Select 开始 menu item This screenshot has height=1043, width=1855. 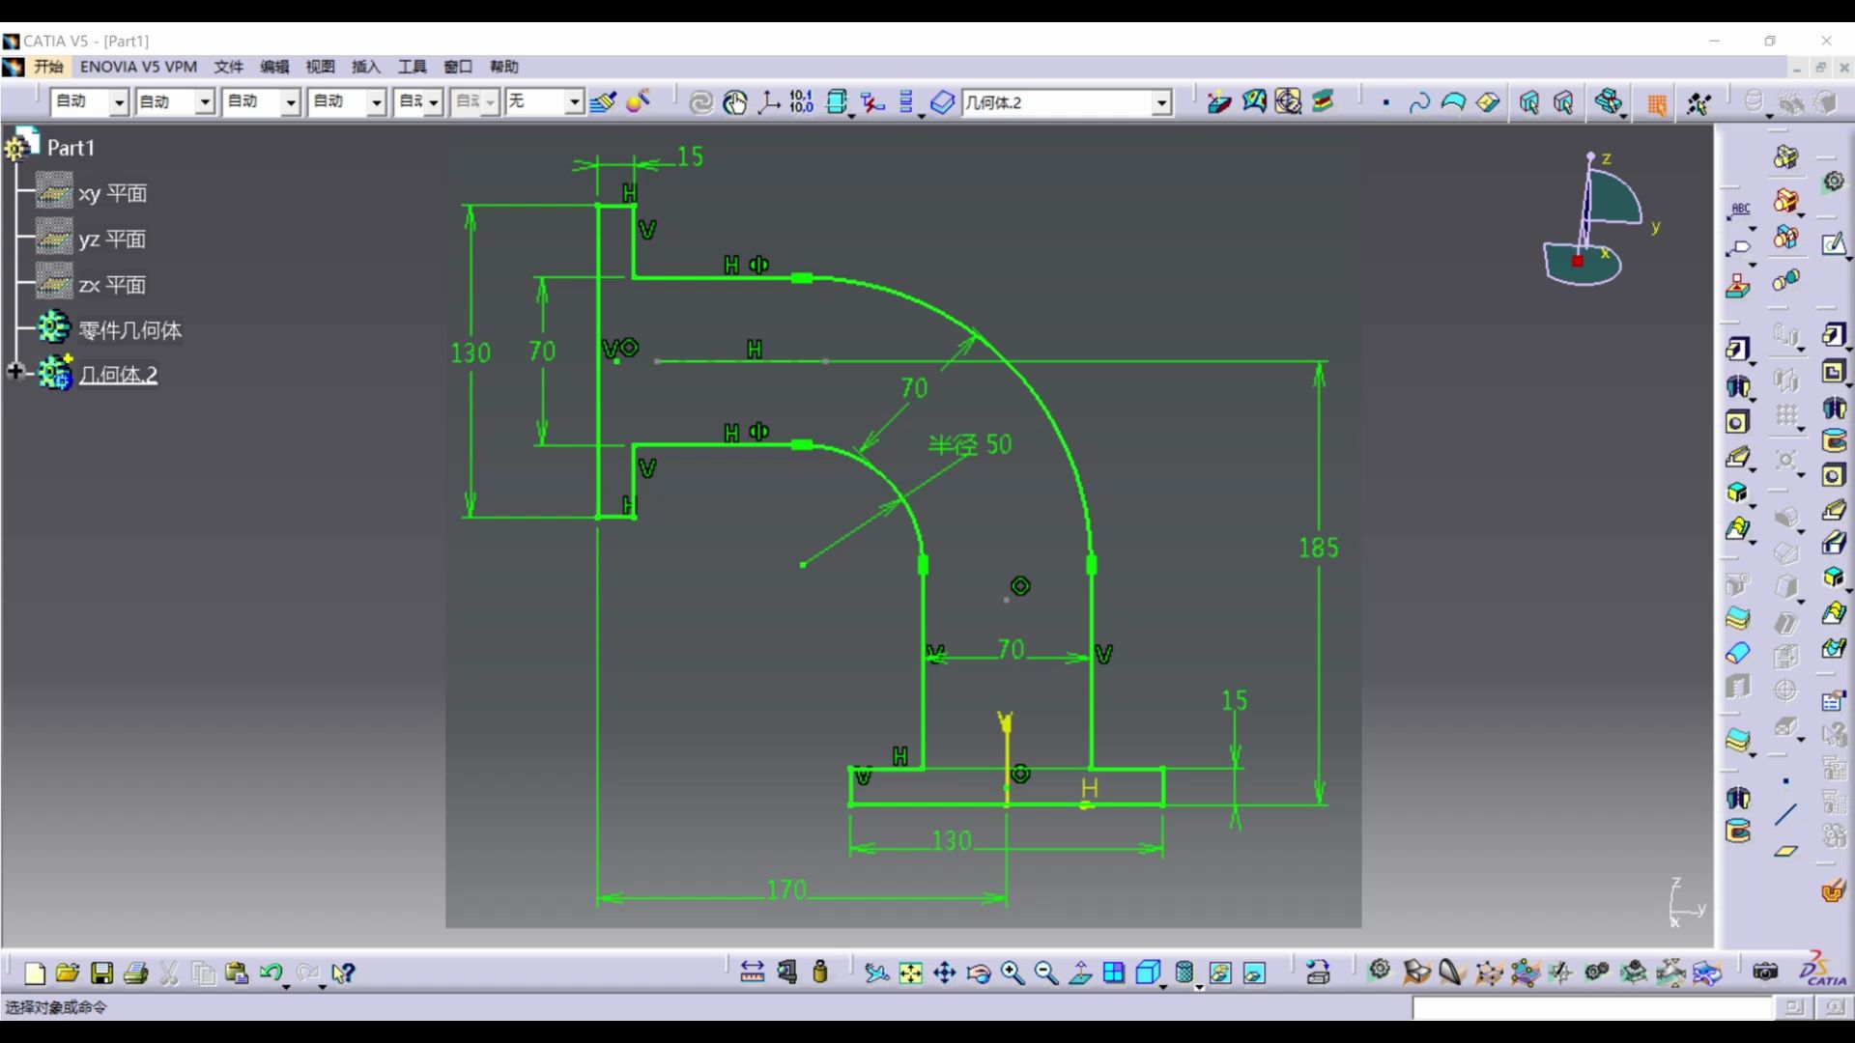(48, 67)
